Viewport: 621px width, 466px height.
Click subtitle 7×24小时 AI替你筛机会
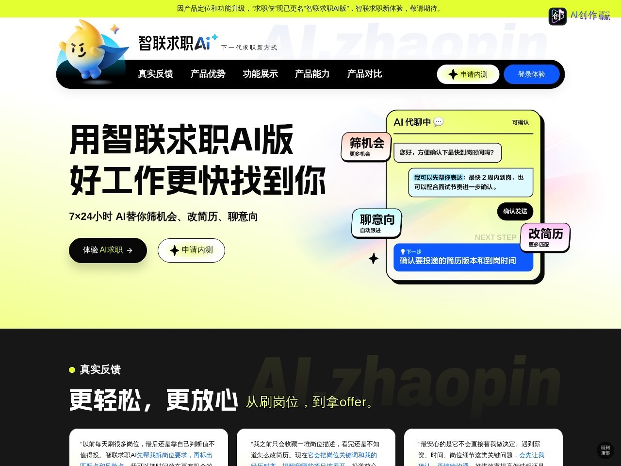(163, 216)
